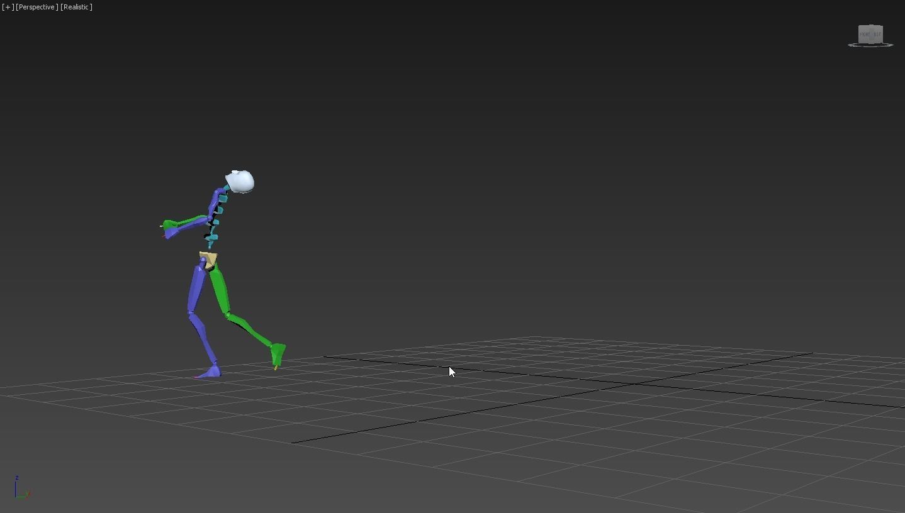Open the [Realistic] shading menu
The height and width of the screenshot is (513, 905).
(x=77, y=7)
